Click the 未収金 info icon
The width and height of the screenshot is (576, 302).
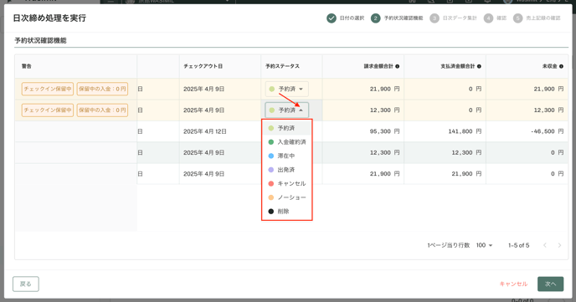click(561, 66)
